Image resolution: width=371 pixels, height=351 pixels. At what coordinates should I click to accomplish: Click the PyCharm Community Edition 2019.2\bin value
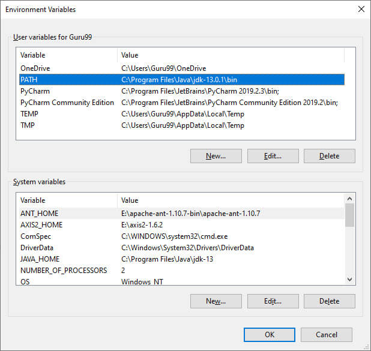(229, 103)
